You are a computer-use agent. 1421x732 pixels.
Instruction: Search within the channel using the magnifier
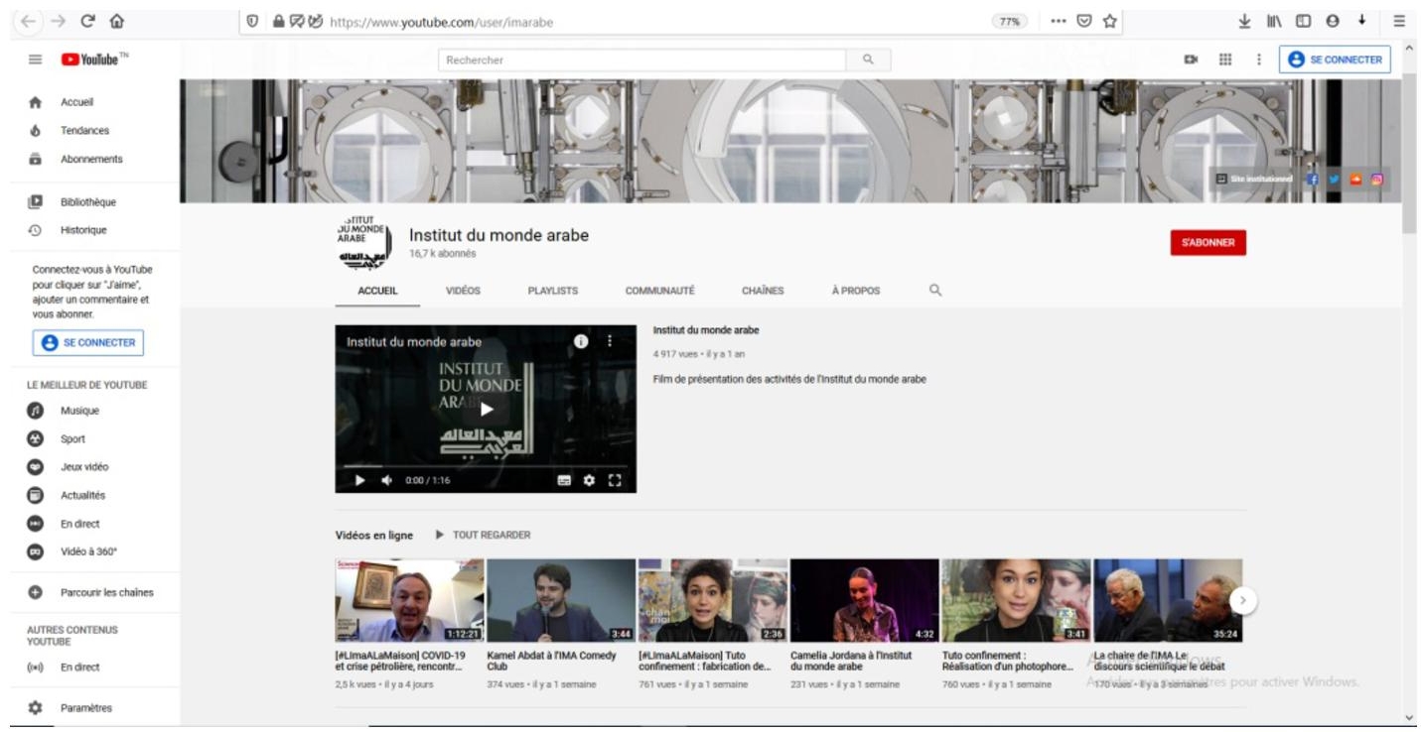point(935,291)
